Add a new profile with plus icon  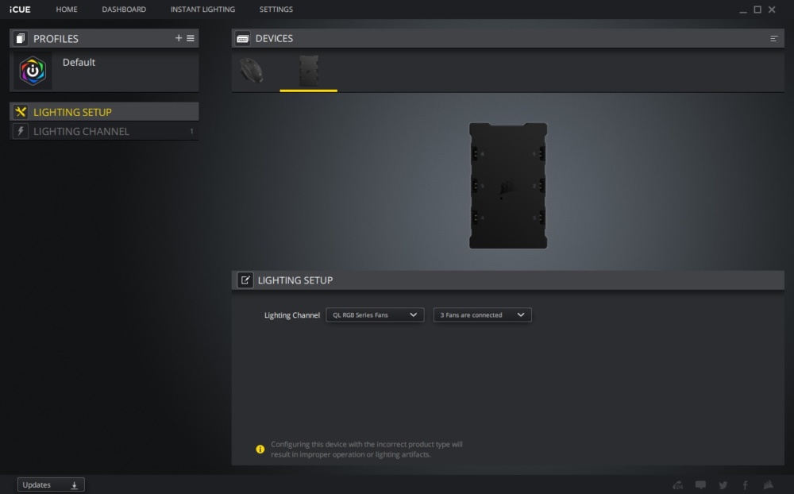pos(178,38)
